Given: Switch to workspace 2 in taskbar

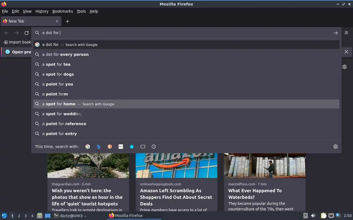Looking at the screenshot, I should click(19, 216).
